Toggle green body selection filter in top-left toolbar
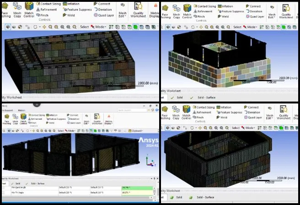The image size is (300, 205). coord(135,27)
